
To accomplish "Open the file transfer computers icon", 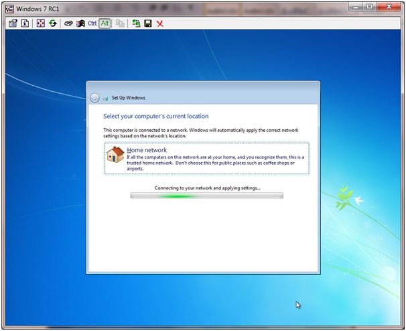I will coord(136,23).
